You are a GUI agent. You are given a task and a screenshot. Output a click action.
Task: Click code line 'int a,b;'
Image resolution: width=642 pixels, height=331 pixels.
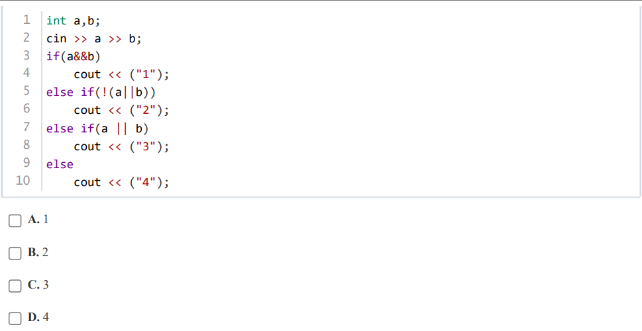point(73,21)
